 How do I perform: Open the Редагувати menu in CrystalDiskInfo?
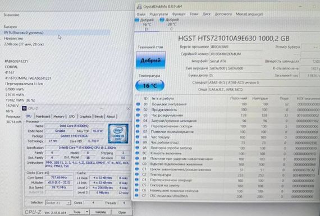[x=158, y=14]
